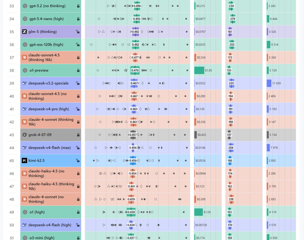Click the green cost bar on o1 (high) row
This screenshot has height=240, width=304.
(199, 212)
